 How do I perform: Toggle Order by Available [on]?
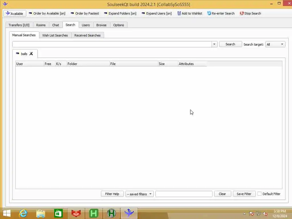coord(47,13)
